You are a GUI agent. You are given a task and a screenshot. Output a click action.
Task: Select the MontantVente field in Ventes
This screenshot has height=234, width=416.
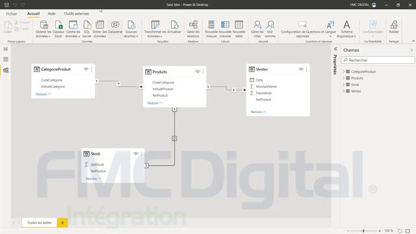[x=266, y=86]
